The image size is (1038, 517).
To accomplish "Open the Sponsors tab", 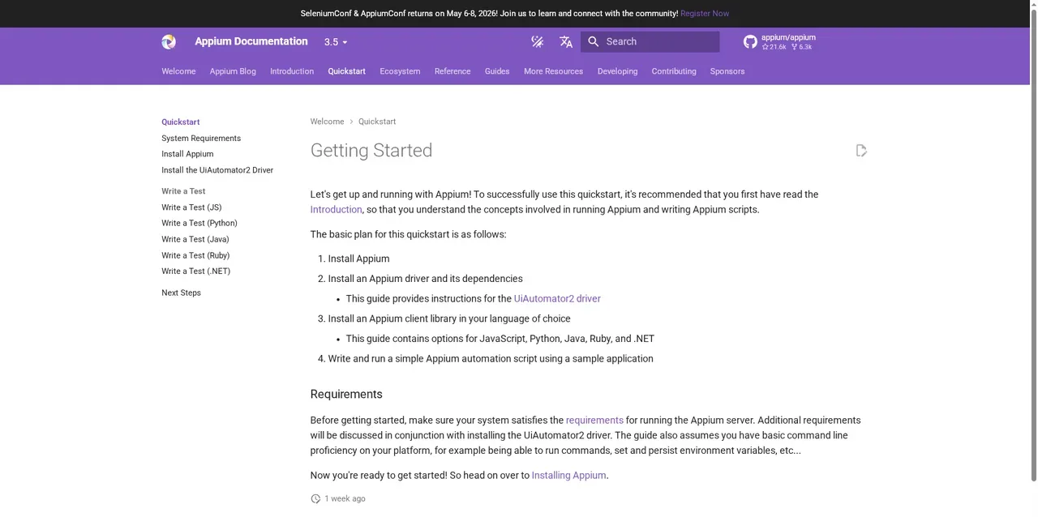I will [727, 71].
